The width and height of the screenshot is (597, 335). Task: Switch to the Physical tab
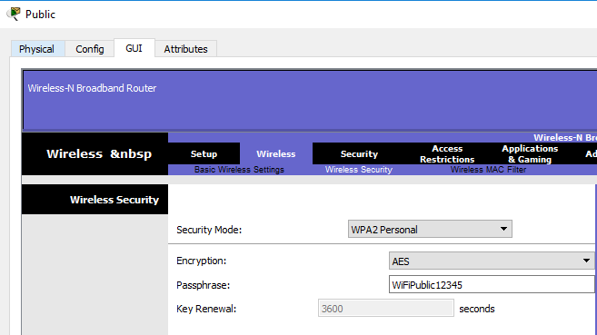tap(36, 49)
